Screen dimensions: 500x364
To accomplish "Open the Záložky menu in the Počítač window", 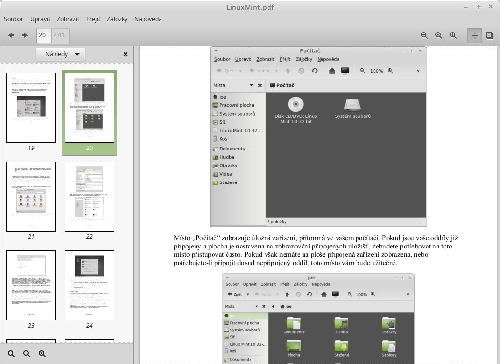I will coord(304,59).
